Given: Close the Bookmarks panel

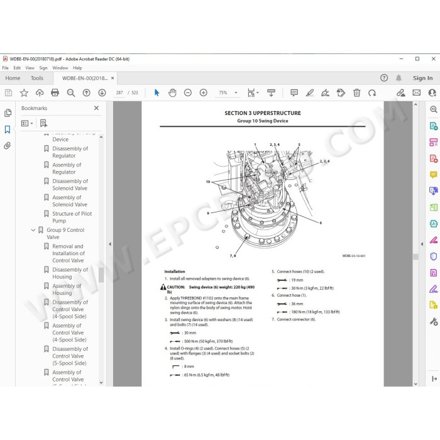Looking at the screenshot, I should click(x=96, y=108).
